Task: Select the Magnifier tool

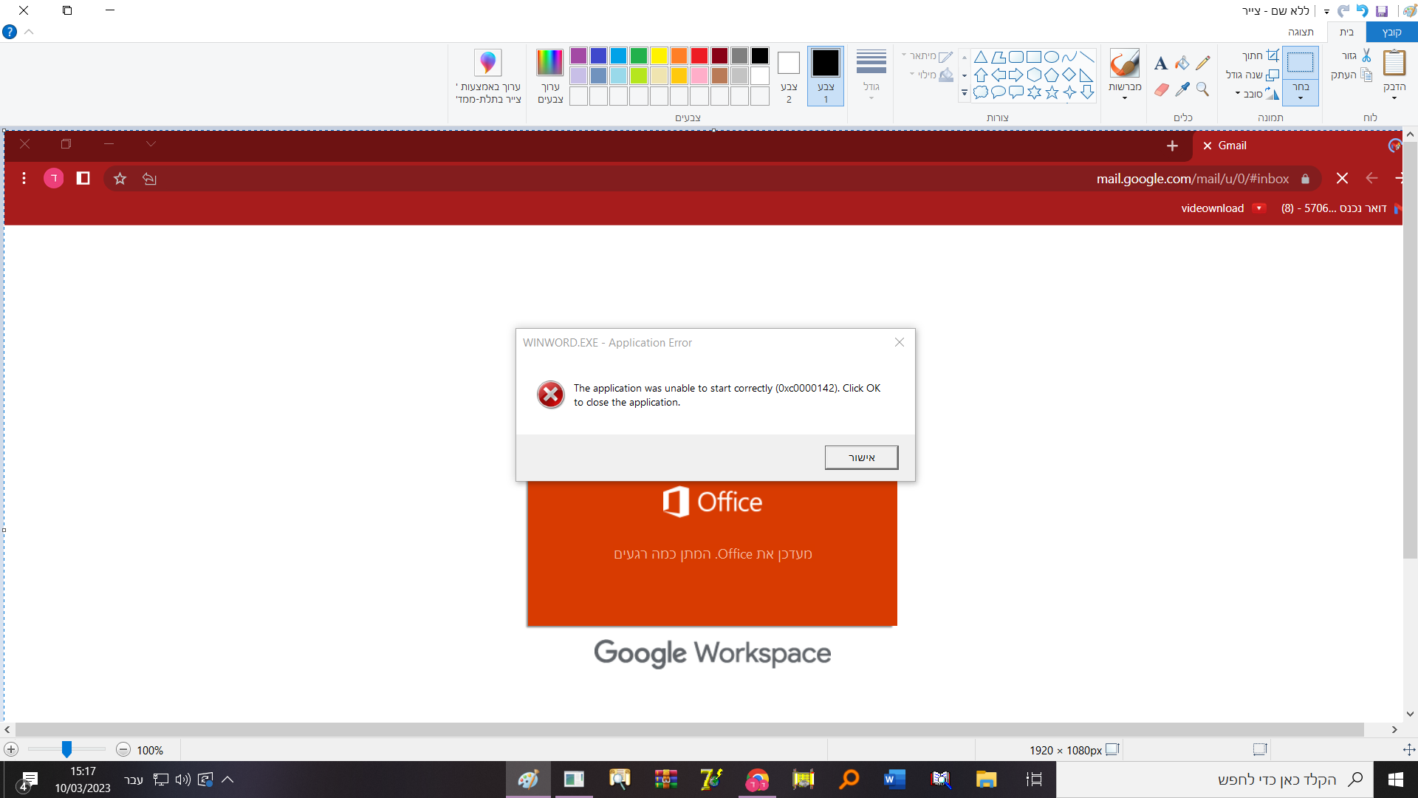Action: (1203, 89)
